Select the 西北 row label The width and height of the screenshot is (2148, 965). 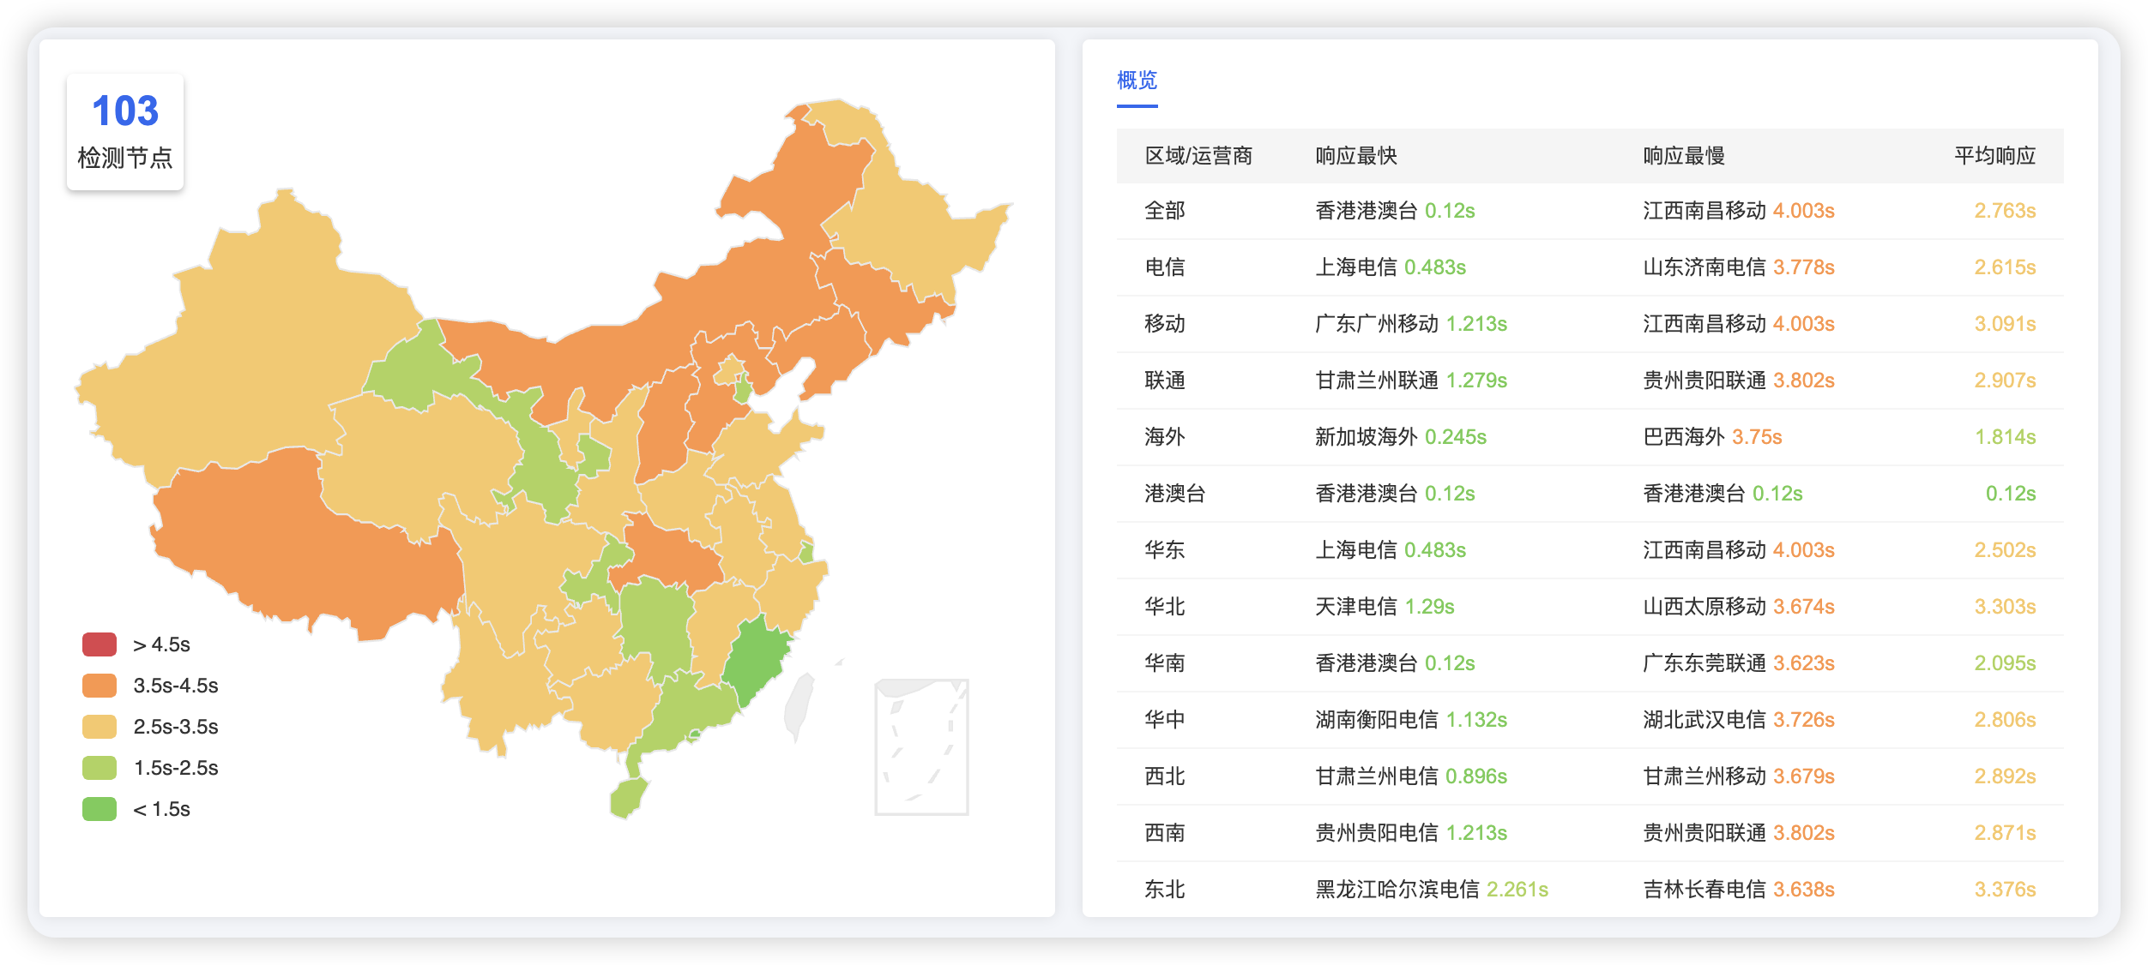click(x=1165, y=776)
